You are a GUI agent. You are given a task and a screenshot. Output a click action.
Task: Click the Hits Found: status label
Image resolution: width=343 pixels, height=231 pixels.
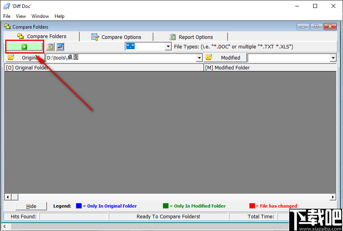pyautogui.click(x=24, y=217)
